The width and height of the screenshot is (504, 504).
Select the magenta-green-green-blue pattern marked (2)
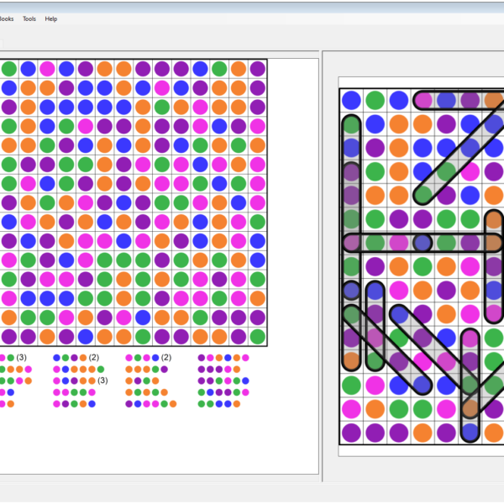pos(143,358)
